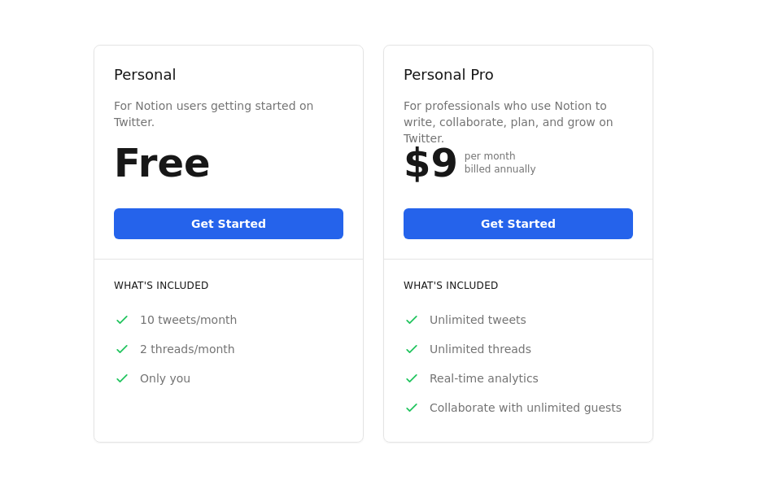
Task: Click the checkmark next to Only you
Action: pos(122,378)
